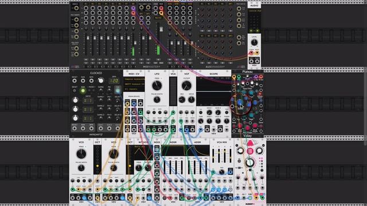Click the Clocked BPM display reading 120

[114, 81]
